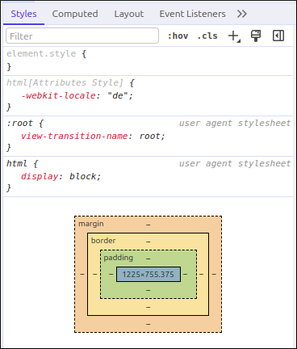Click inside the Filter styles field

(x=82, y=36)
